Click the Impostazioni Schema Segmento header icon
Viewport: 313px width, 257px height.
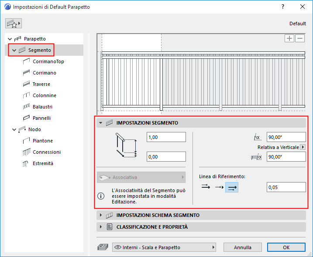tap(109, 215)
